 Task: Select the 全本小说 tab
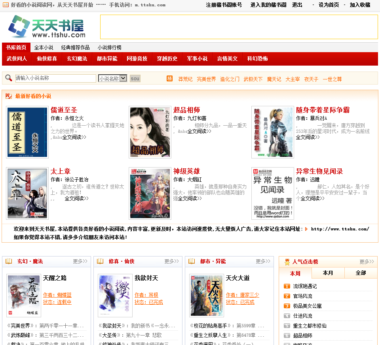[x=44, y=47]
